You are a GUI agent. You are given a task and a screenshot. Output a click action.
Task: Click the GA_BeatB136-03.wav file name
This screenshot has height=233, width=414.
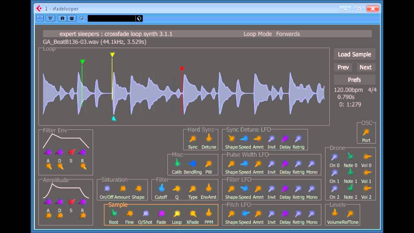click(71, 42)
